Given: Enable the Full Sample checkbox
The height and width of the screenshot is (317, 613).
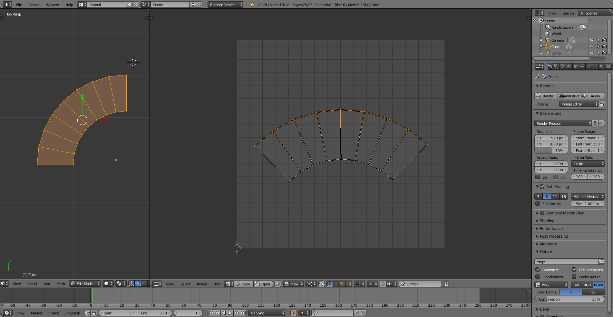Looking at the screenshot, I should pyautogui.click(x=538, y=203).
